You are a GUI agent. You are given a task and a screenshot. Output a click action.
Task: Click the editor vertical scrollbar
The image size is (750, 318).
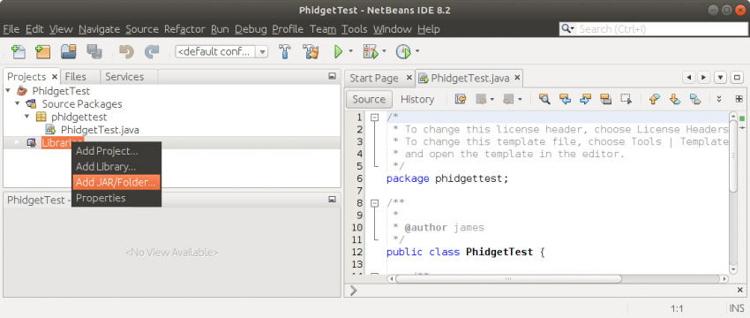(733, 192)
